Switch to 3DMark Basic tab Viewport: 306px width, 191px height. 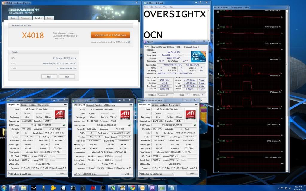pos(13,18)
